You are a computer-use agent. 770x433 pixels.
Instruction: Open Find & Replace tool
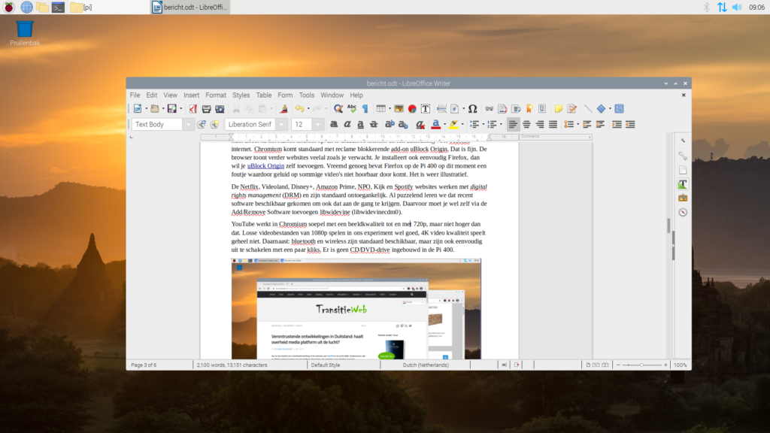point(338,108)
